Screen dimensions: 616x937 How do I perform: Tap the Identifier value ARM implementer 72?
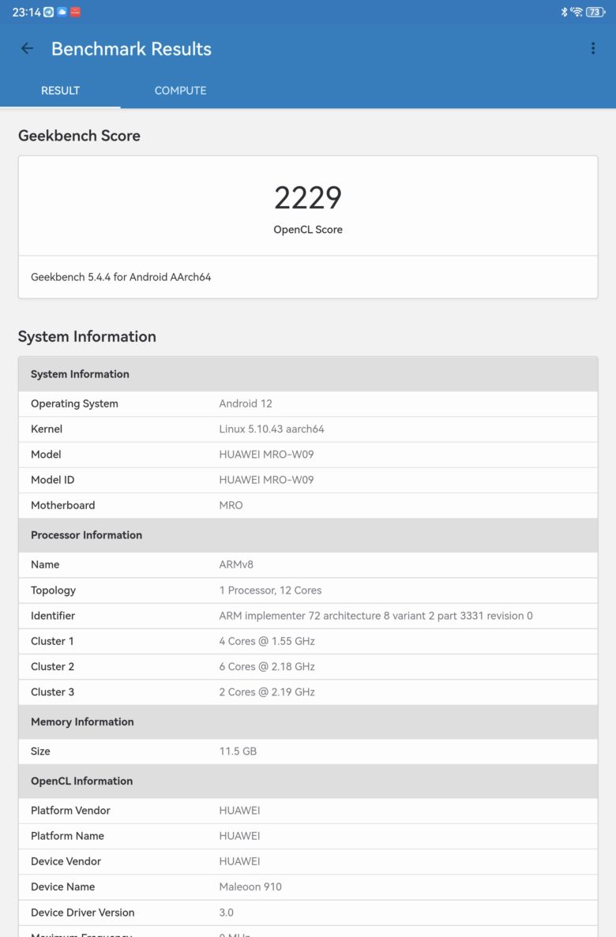click(376, 616)
